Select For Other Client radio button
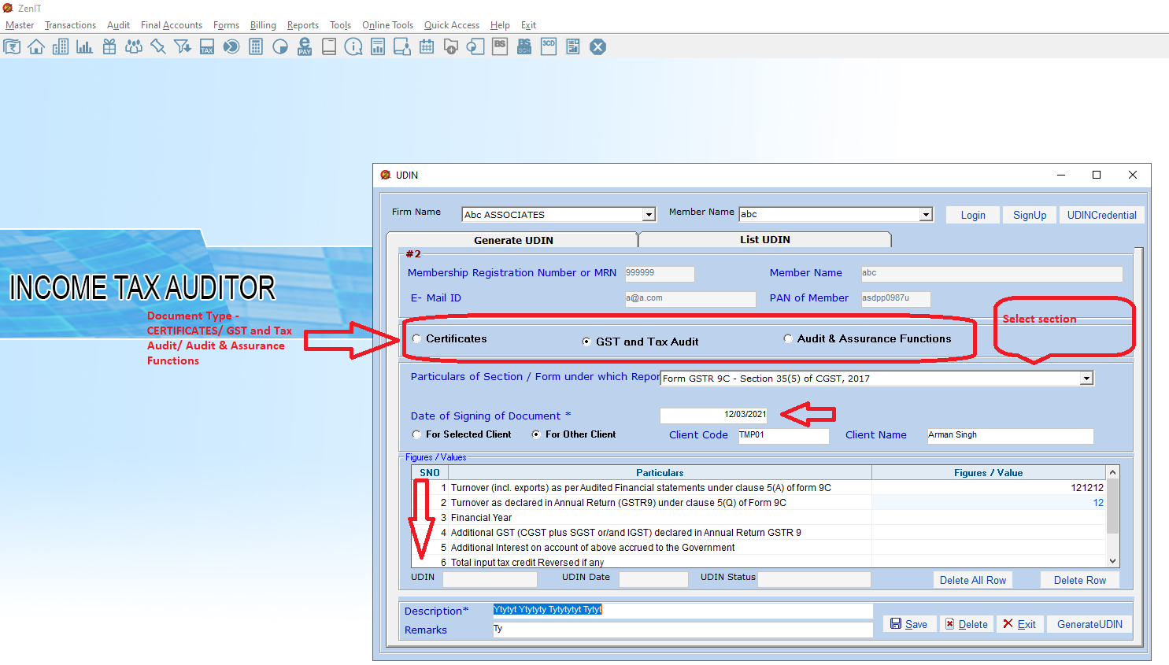Image resolution: width=1169 pixels, height=665 pixels. [536, 434]
